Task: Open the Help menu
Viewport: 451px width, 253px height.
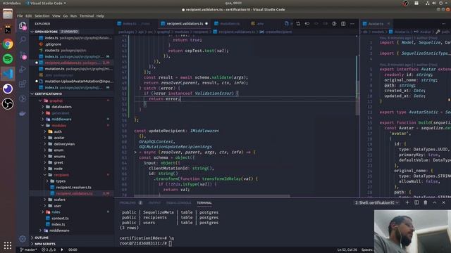Action: pos(100,15)
